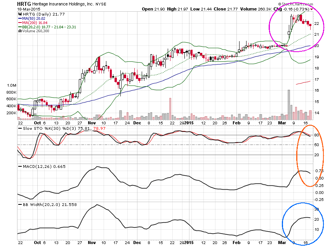330x246 pixels.
Task: Click the Slow STO %K(30) %D(3) label
Action: tap(50, 129)
